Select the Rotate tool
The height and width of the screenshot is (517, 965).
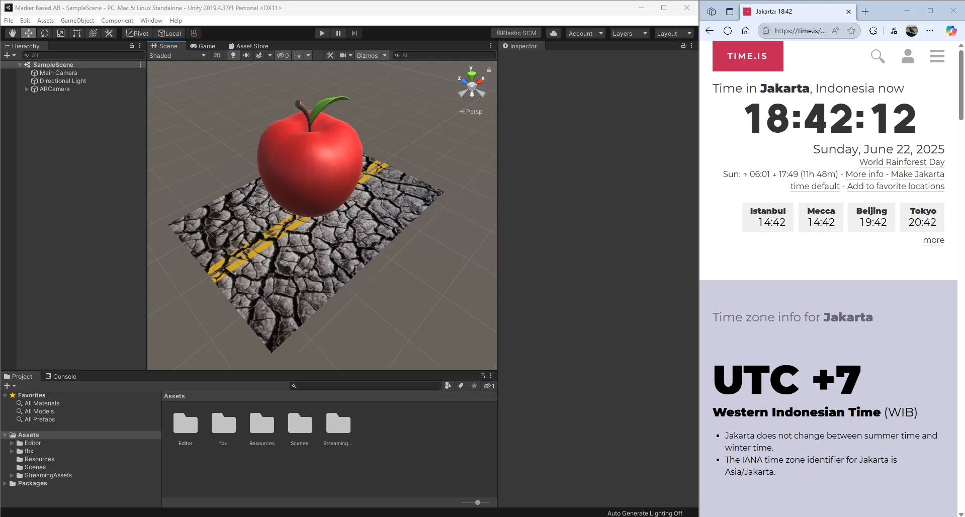tap(45, 33)
